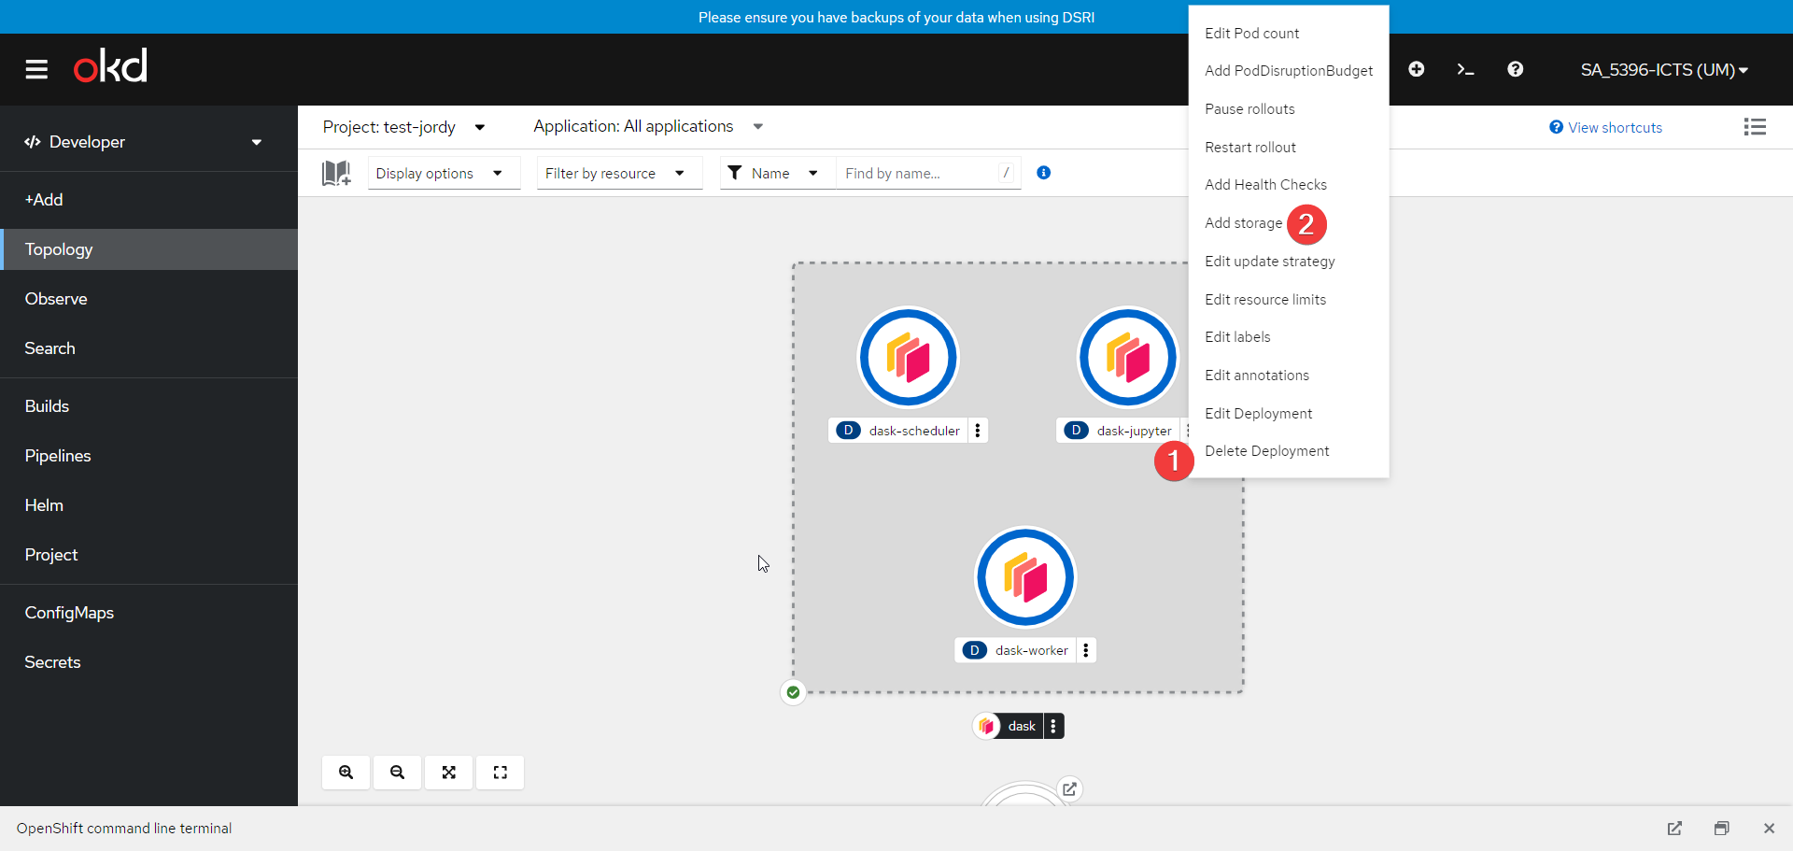Open the Name filter type dropdown

tap(777, 174)
